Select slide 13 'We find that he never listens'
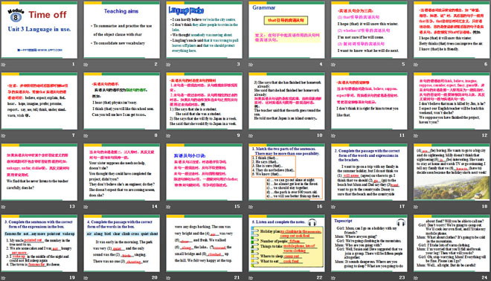 pyautogui.click(x=39, y=172)
